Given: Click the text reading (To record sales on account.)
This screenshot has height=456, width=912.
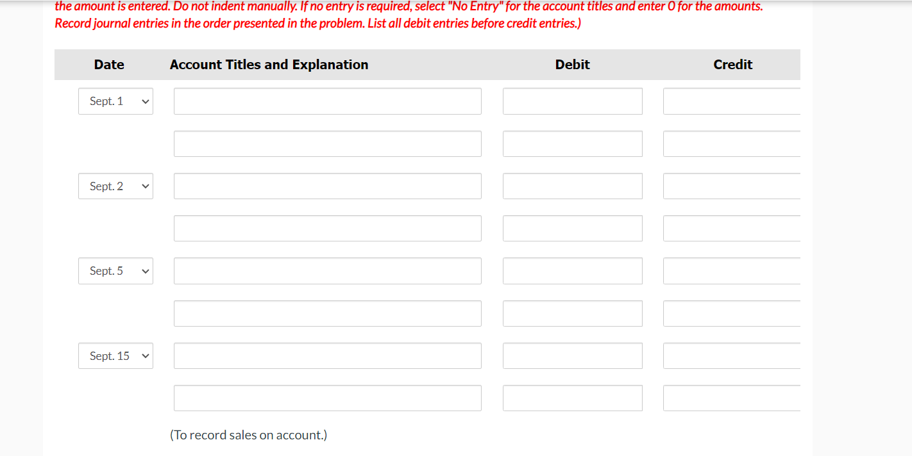Looking at the screenshot, I should pyautogui.click(x=249, y=434).
